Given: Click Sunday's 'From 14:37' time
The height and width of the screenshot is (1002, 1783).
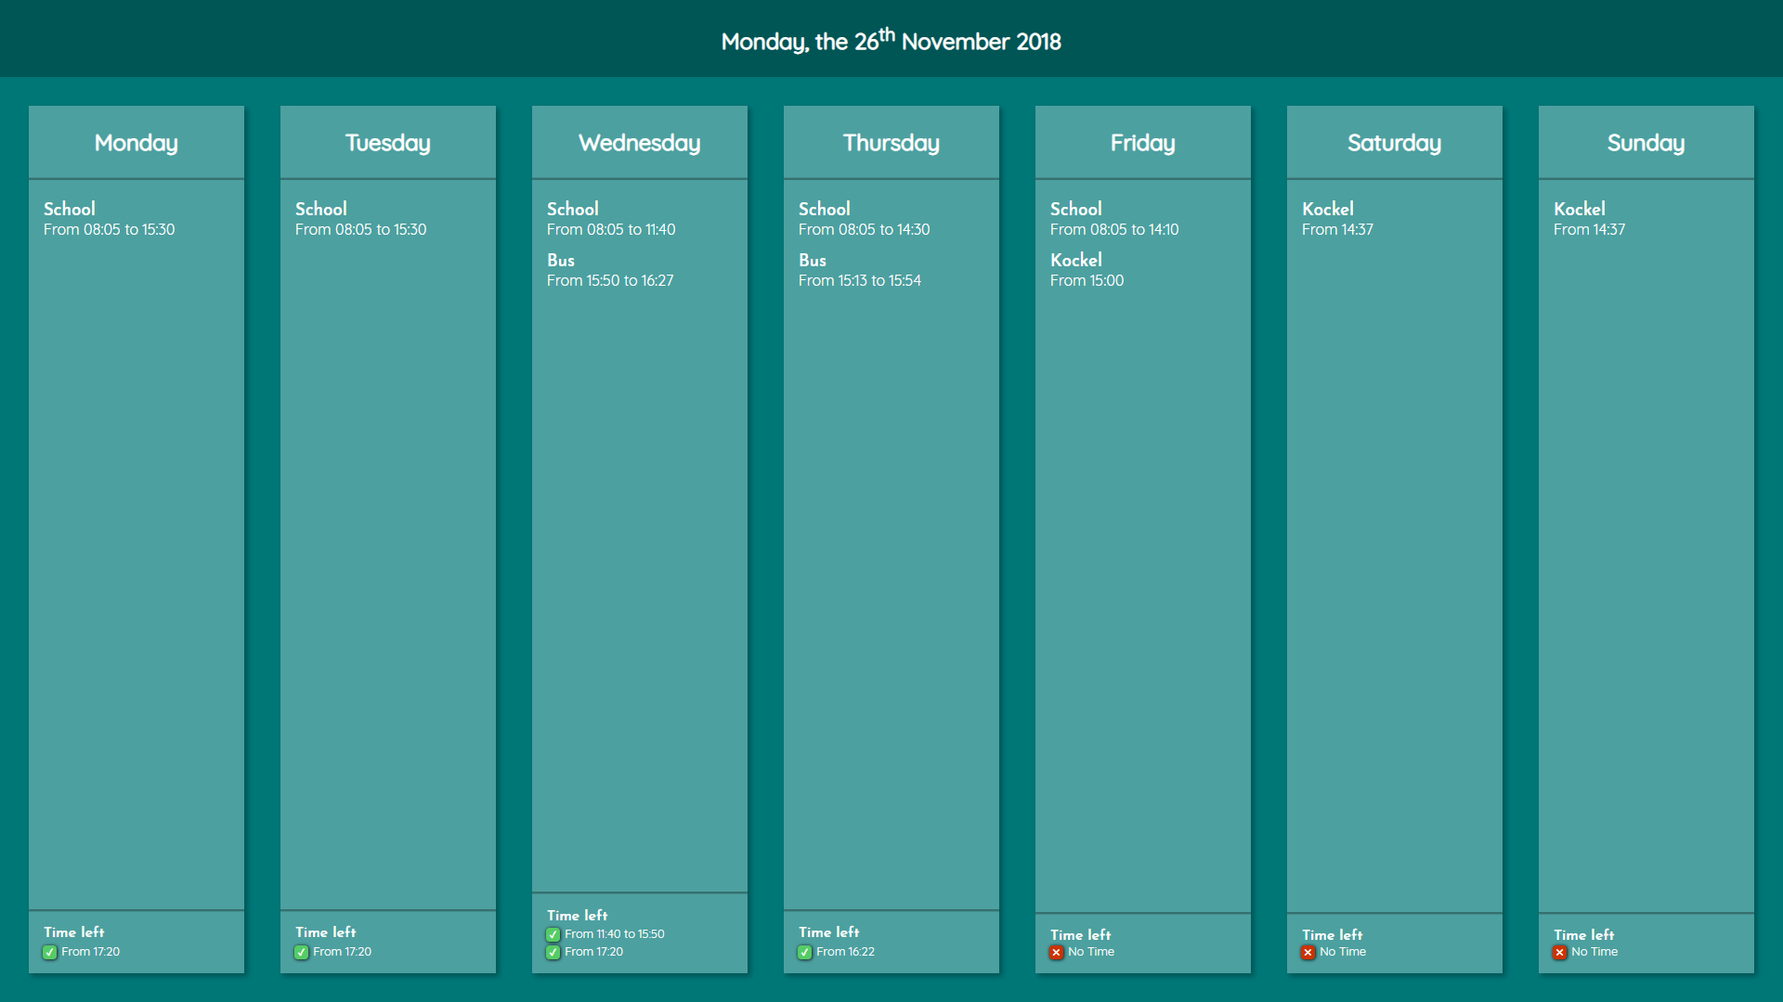Looking at the screenshot, I should click(1590, 229).
